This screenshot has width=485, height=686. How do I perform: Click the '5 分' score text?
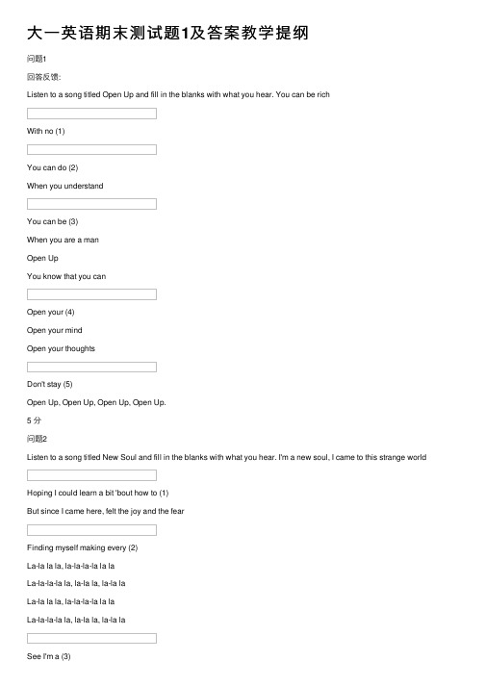click(x=34, y=420)
